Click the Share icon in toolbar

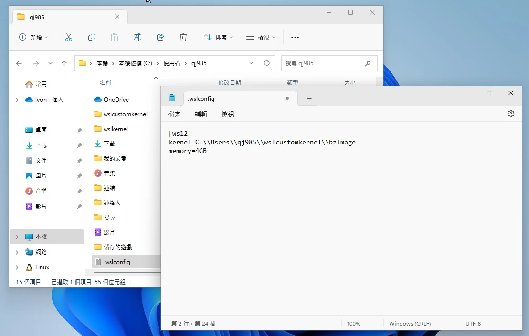click(160, 37)
